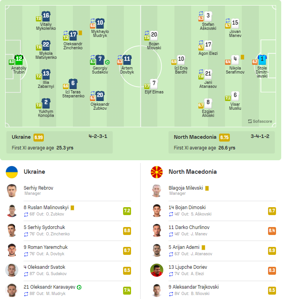Click Blagoja Milevski manager photo
The image size is (282, 299).
[157, 190]
